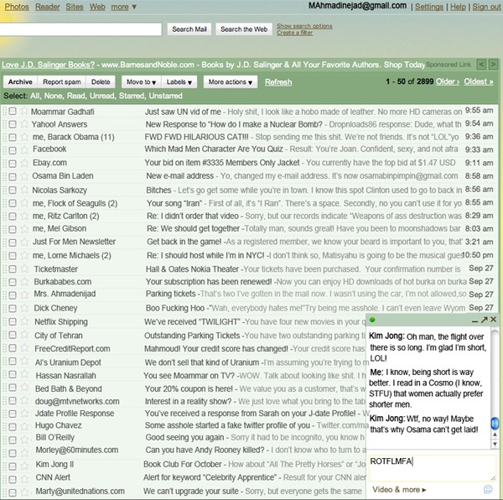This screenshot has height=500, width=503.
Task: Jump to Oldest messages
Action: click(x=479, y=81)
